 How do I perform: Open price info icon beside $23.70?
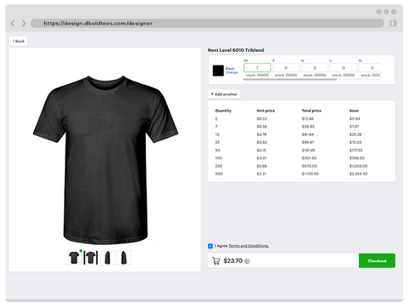(247, 261)
